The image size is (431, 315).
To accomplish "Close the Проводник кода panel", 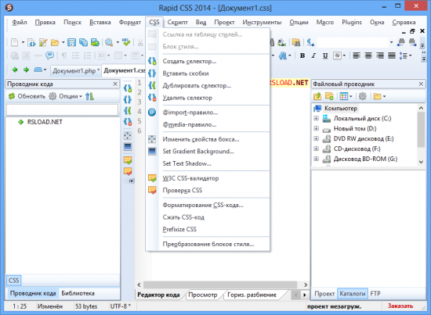I will click(115, 84).
